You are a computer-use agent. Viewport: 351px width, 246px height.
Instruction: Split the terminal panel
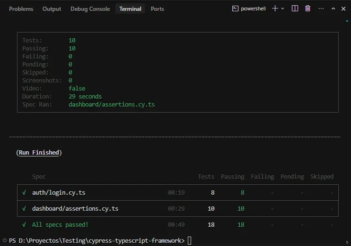pos(295,8)
